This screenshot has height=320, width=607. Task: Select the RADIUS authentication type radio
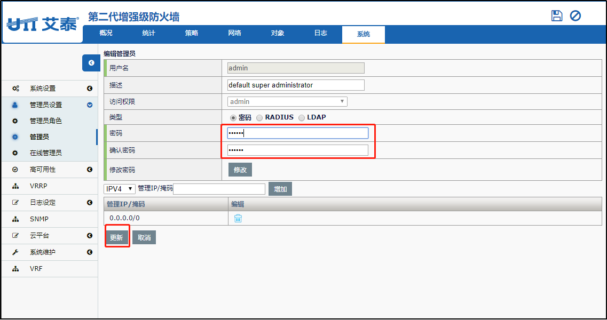pyautogui.click(x=259, y=118)
